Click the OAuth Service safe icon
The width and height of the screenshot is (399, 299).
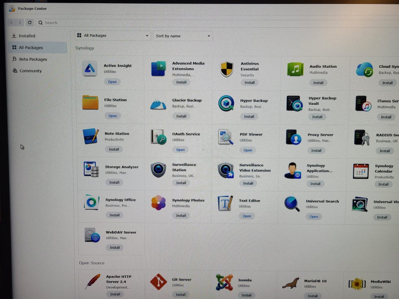158,137
